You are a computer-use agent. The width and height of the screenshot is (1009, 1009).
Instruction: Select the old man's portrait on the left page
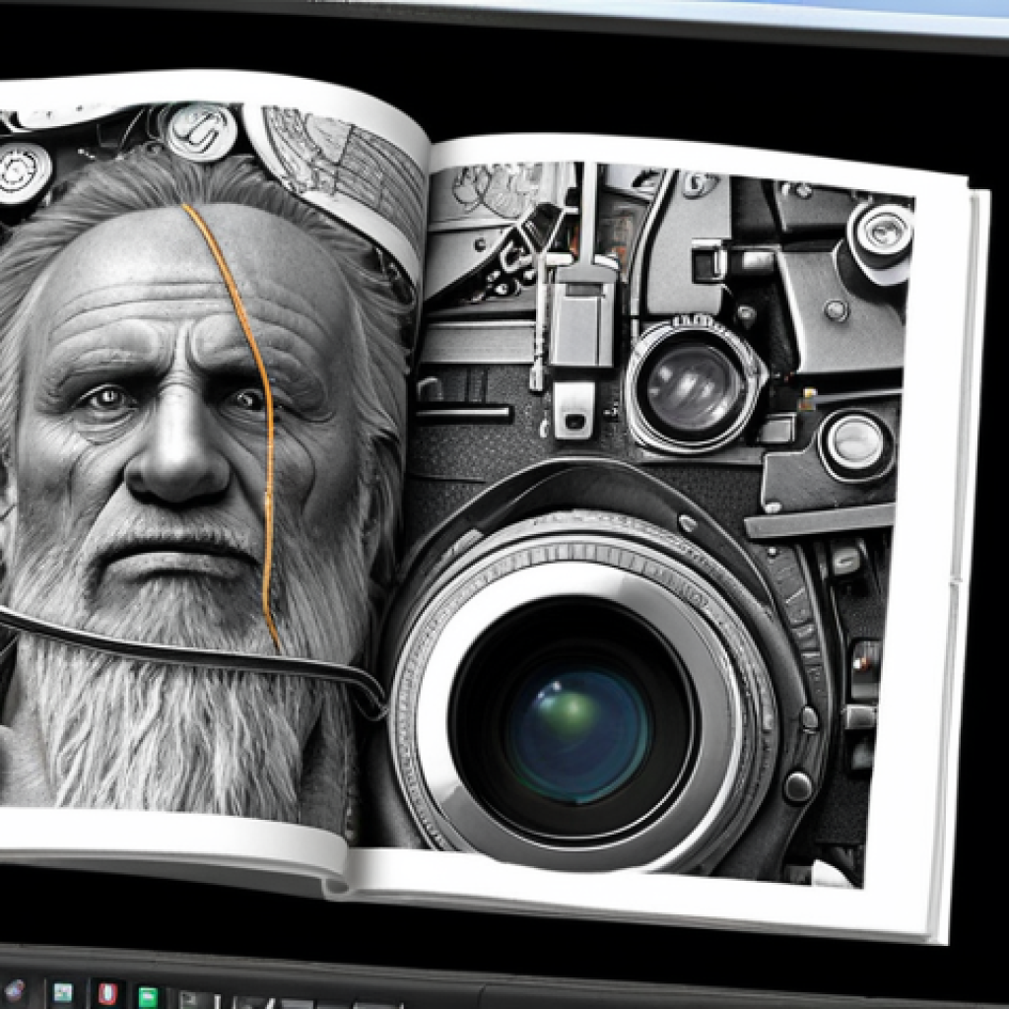coord(177,443)
